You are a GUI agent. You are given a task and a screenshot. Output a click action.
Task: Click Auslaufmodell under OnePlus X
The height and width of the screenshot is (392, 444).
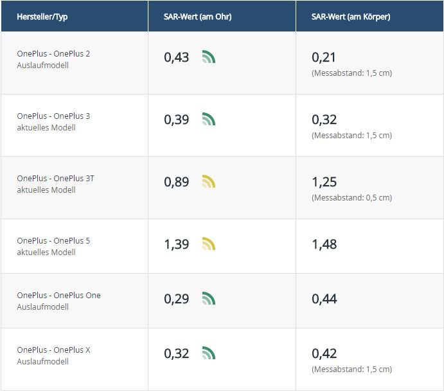43,361
